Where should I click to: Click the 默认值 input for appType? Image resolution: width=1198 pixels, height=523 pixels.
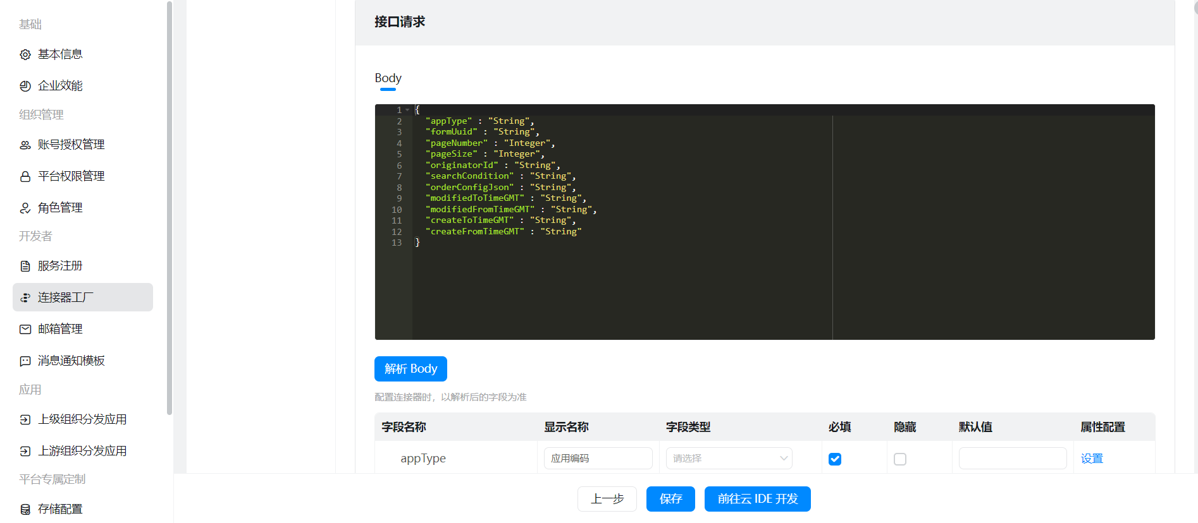coord(1013,459)
